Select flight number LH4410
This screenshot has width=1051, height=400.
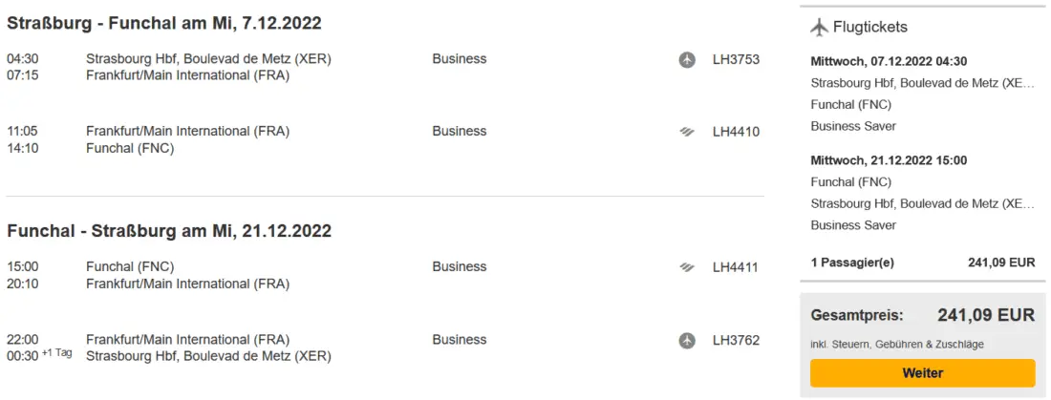coord(736,132)
